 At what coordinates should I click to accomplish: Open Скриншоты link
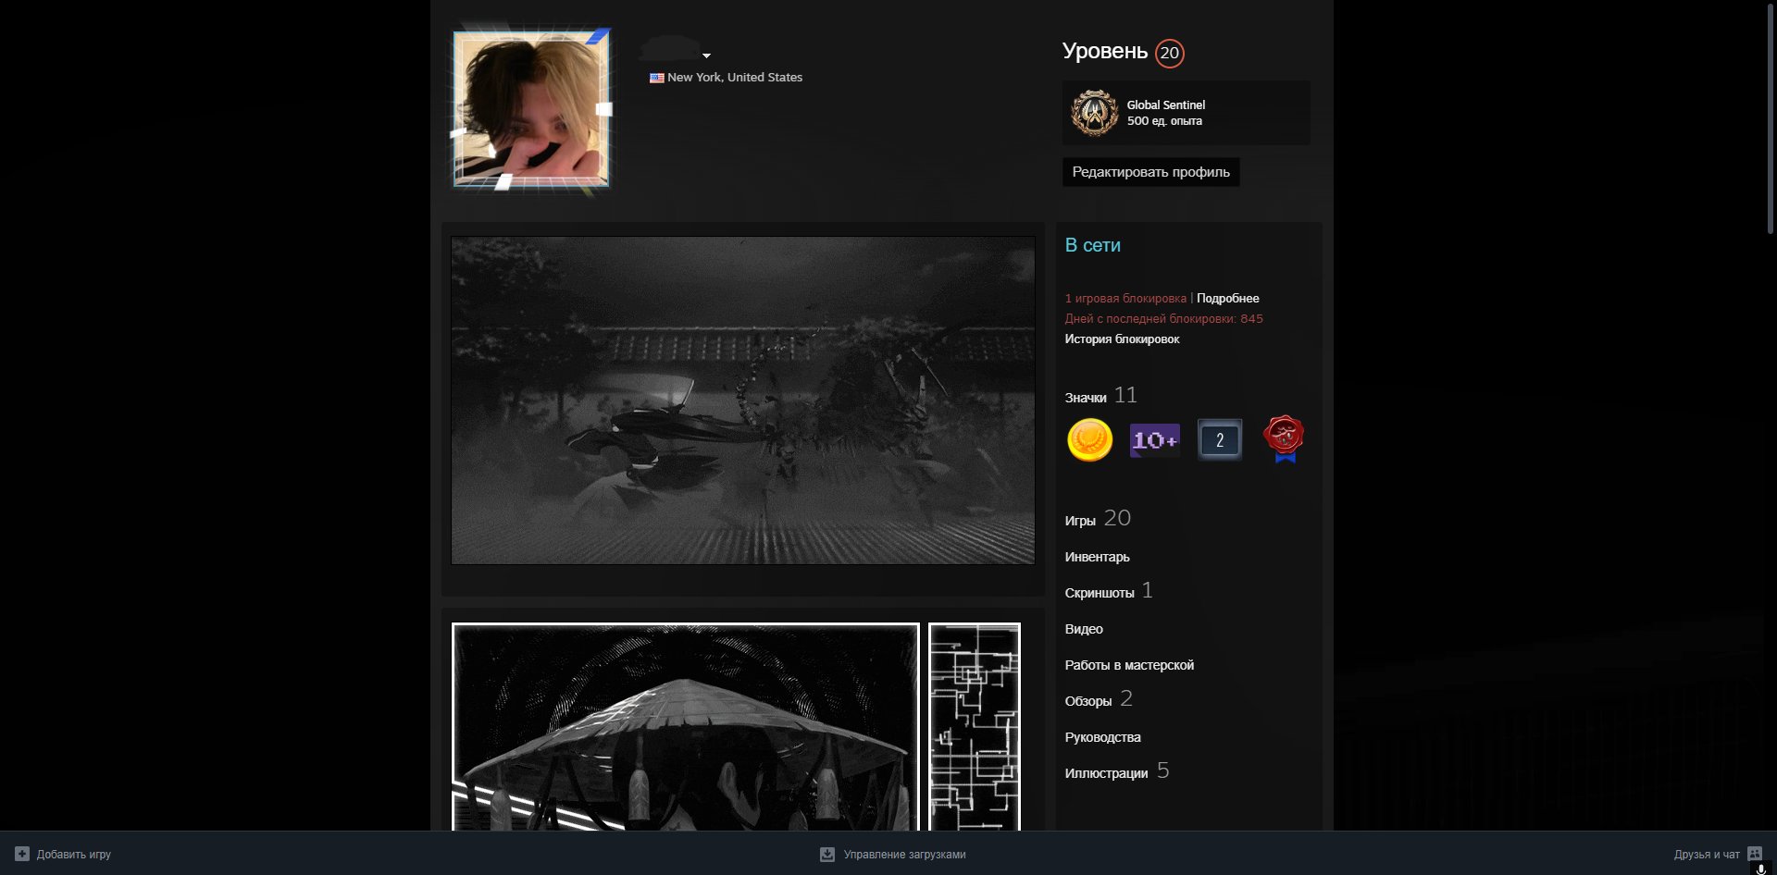1100,593
